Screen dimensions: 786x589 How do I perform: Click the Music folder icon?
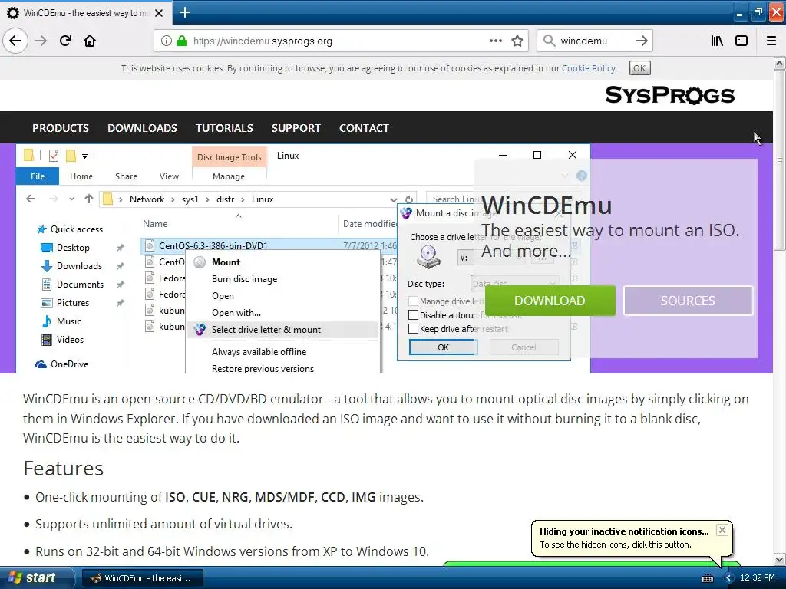tap(47, 321)
